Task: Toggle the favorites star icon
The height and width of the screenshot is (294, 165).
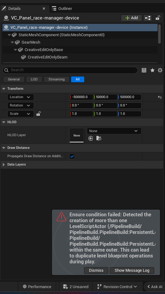Action: tap(152, 70)
